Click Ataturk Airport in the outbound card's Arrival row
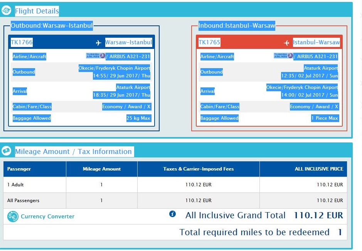Image resolution: width=362 pixels, height=251 pixels. [x=133, y=87]
